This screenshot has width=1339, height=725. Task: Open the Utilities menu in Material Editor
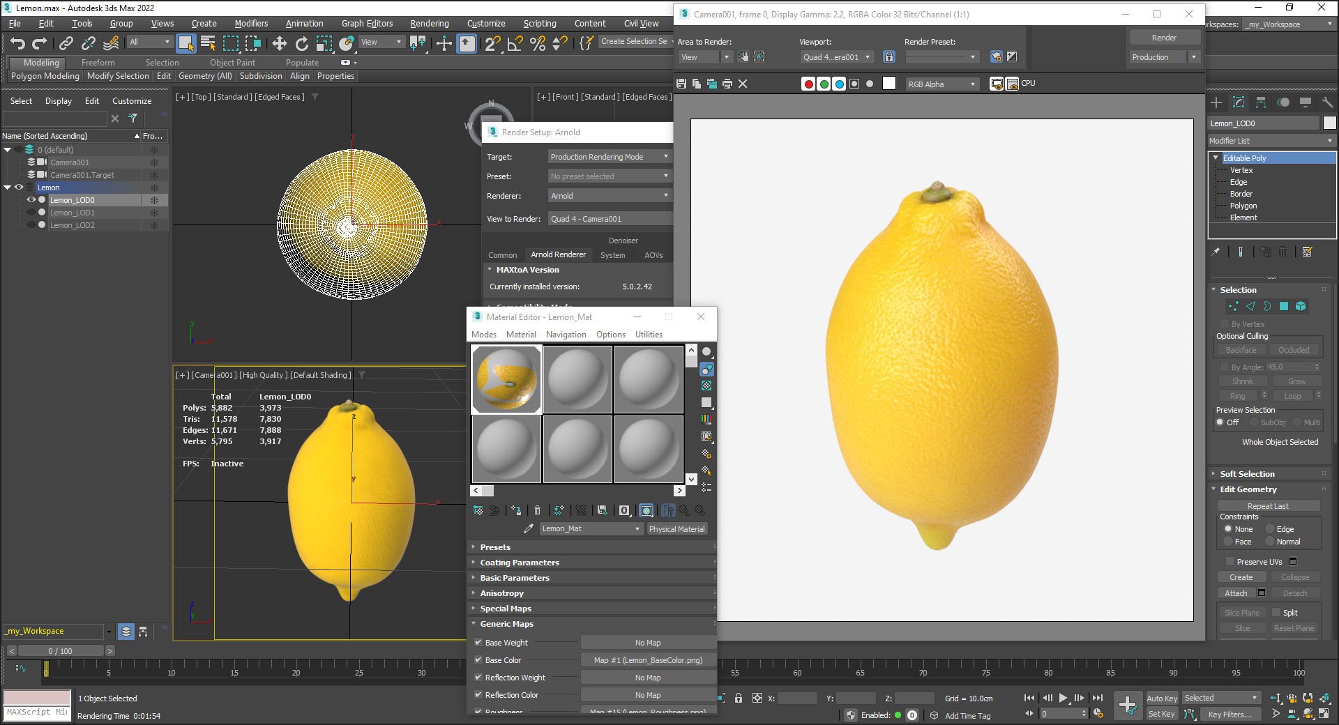click(x=649, y=335)
